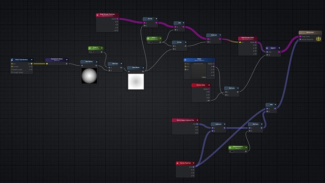
Task: Select the RGBA output port on Grab Screen Color
Action: [x=256, y=42]
